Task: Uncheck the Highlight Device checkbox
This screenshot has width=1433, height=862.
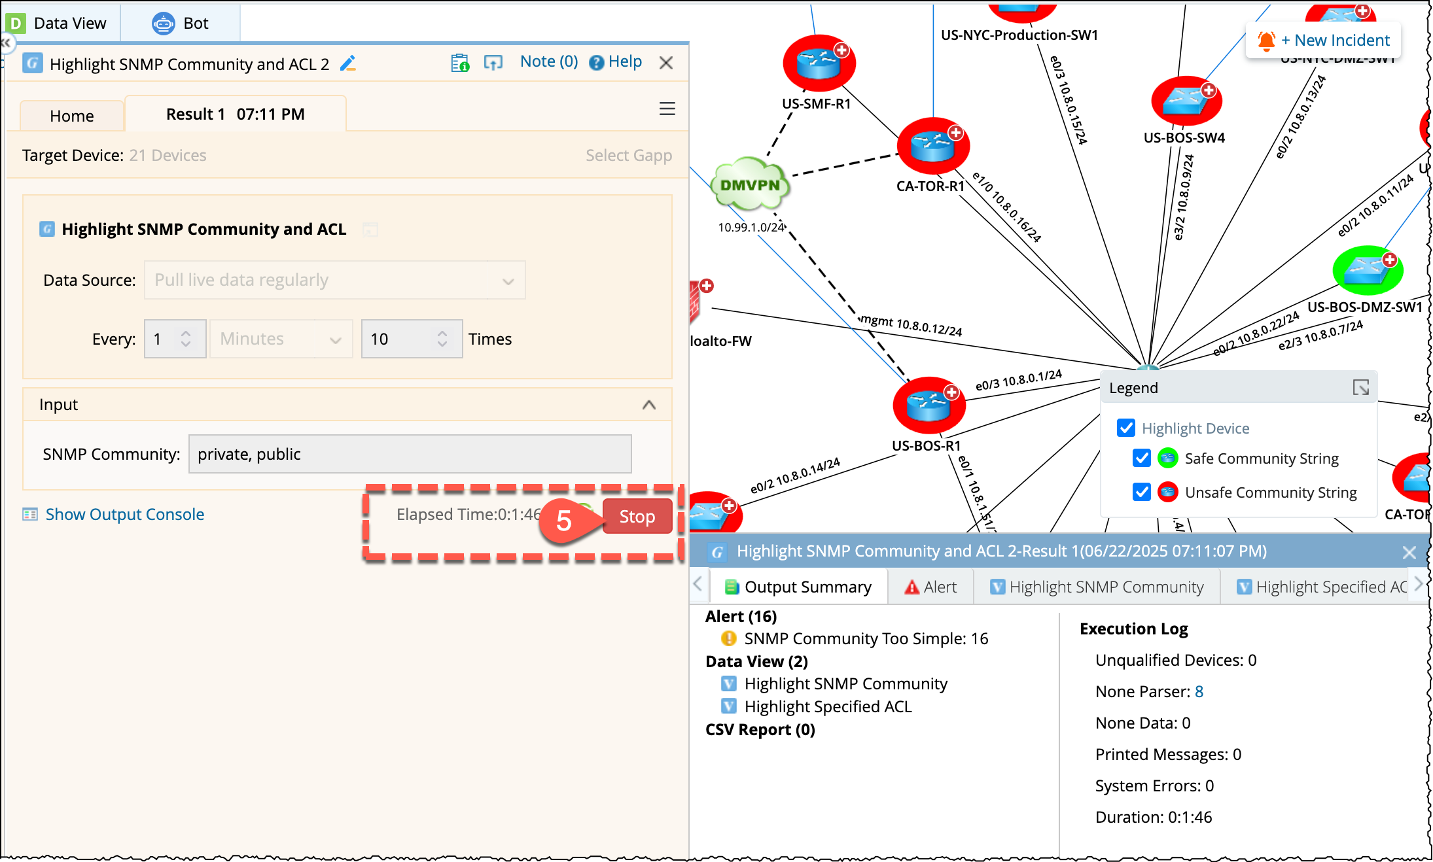Action: [x=1126, y=428]
